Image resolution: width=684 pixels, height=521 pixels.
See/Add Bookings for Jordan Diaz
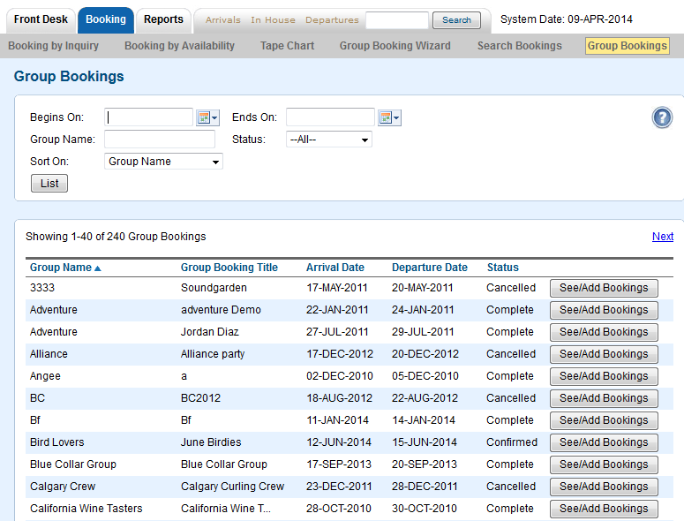click(604, 332)
